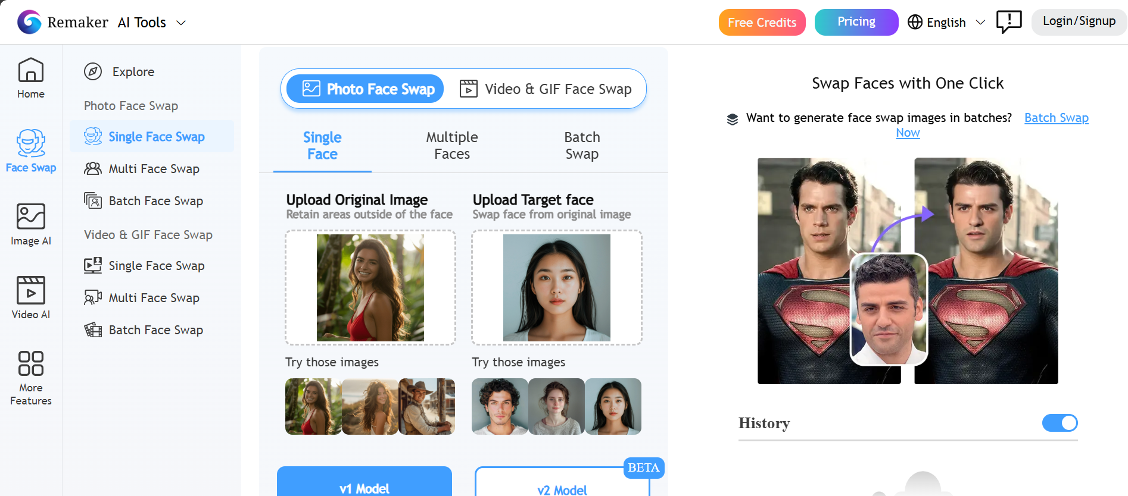Screen dimensions: 1128x496
Task: Click the feedback speech bubble icon
Action: (x=1008, y=22)
